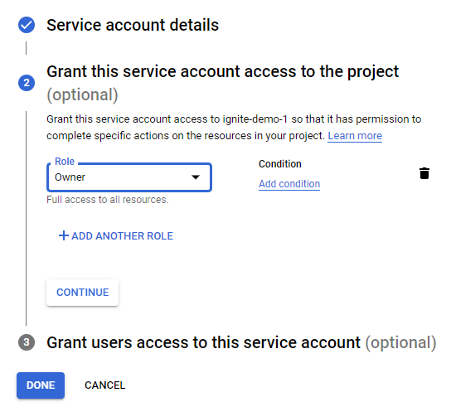Click the Role field label

tap(65, 162)
